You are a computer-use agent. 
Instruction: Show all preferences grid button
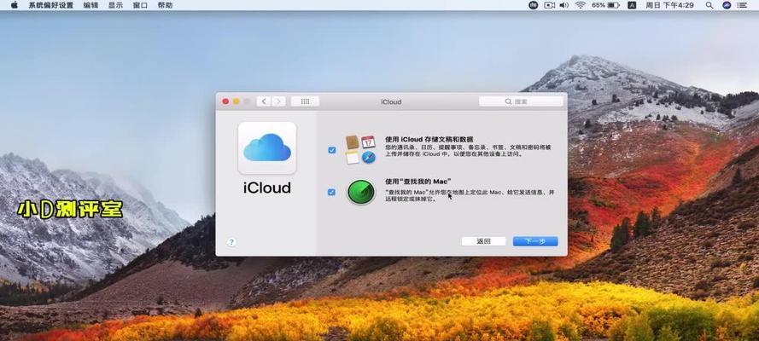pos(305,101)
